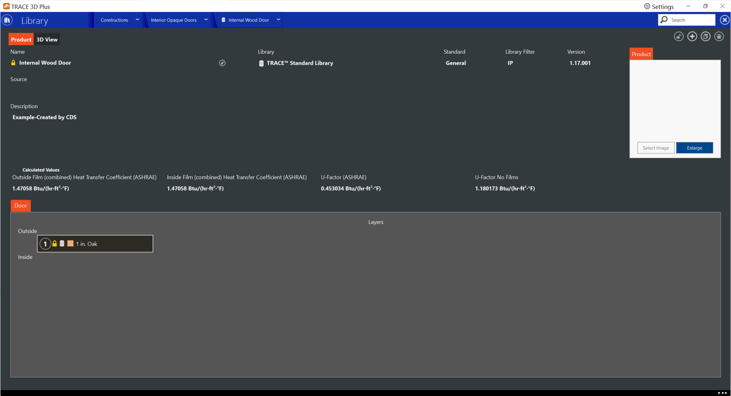Expand the Interior Opaque Doors dropdown

[x=206, y=20]
